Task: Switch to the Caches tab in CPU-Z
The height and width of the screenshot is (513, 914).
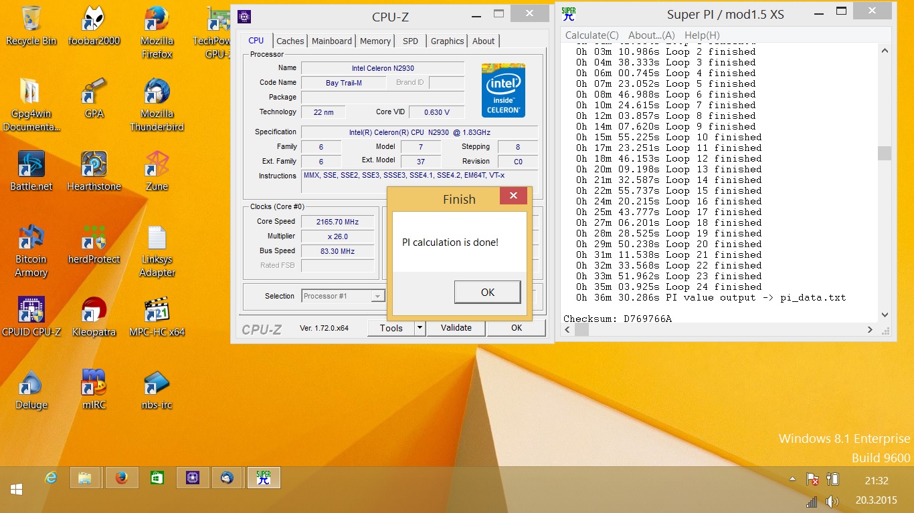Action: (290, 41)
